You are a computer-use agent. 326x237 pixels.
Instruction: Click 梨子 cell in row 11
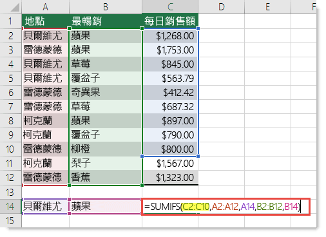106,164
